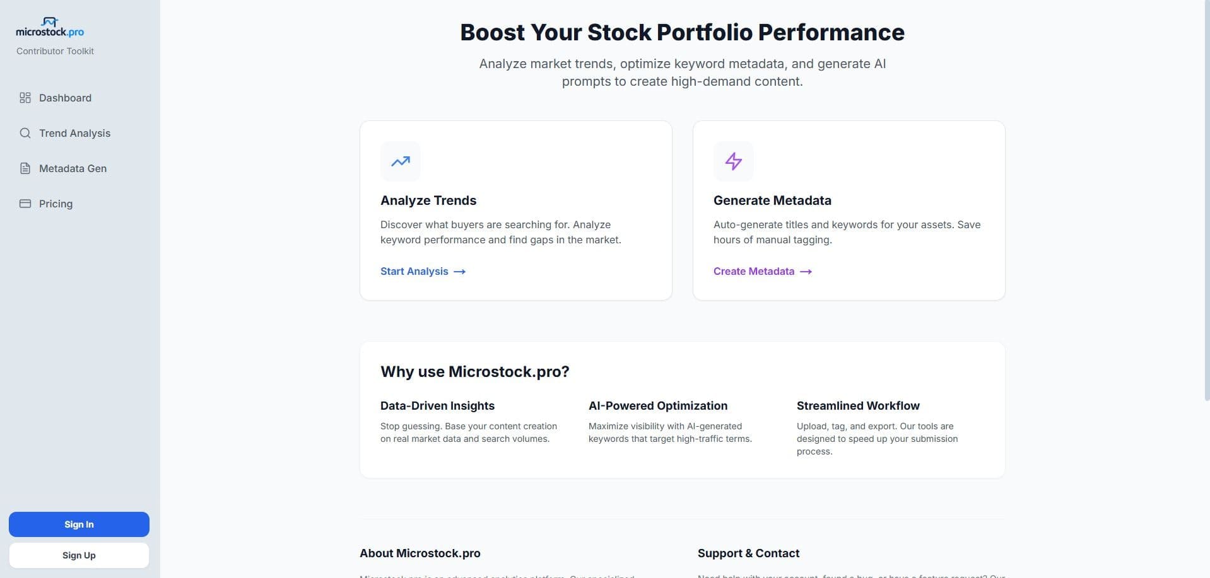The image size is (1210, 578).
Task: Click the Support & Contact heading
Action: (748, 553)
